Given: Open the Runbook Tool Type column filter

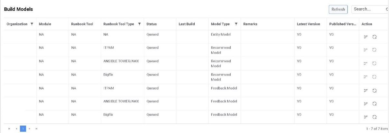Looking at the screenshot, I should pyautogui.click(x=139, y=24).
